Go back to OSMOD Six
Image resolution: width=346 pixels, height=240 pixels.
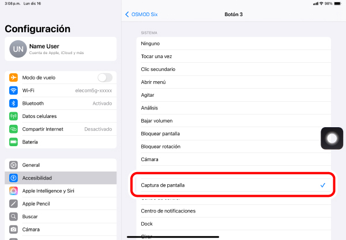click(x=141, y=14)
